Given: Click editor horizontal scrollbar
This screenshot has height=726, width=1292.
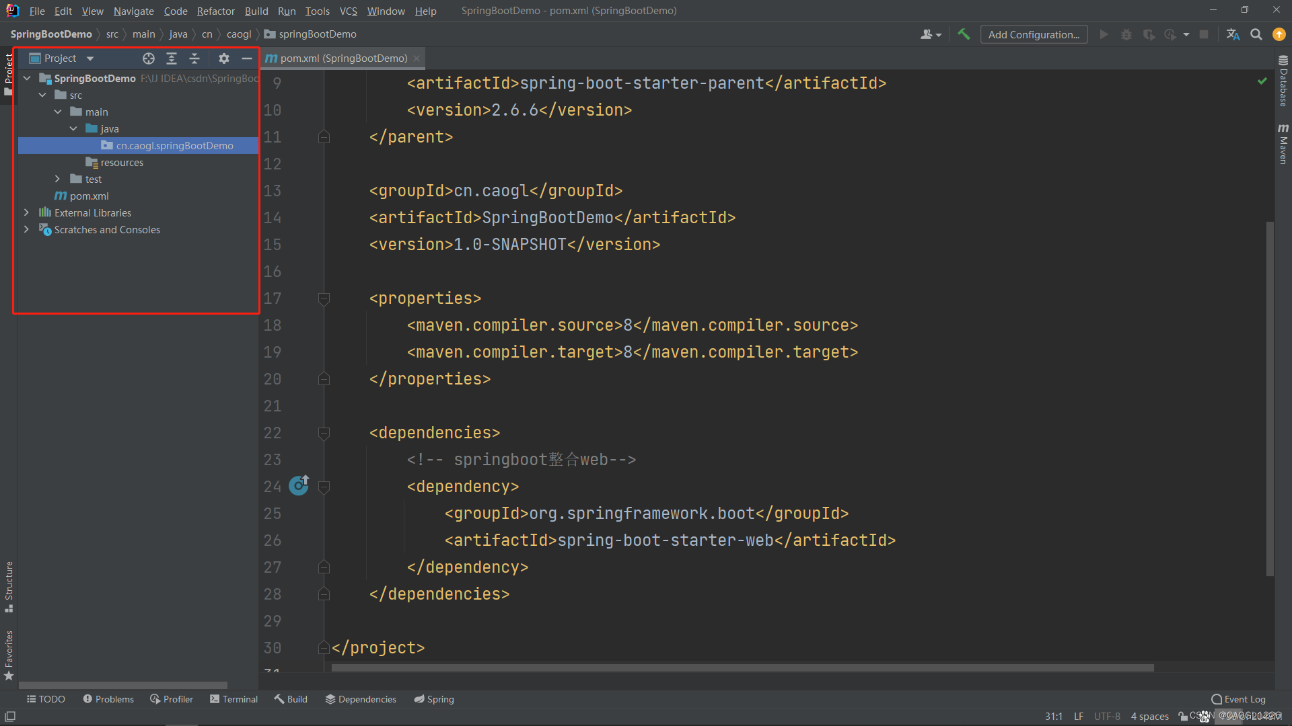Looking at the screenshot, I should click(x=742, y=668).
